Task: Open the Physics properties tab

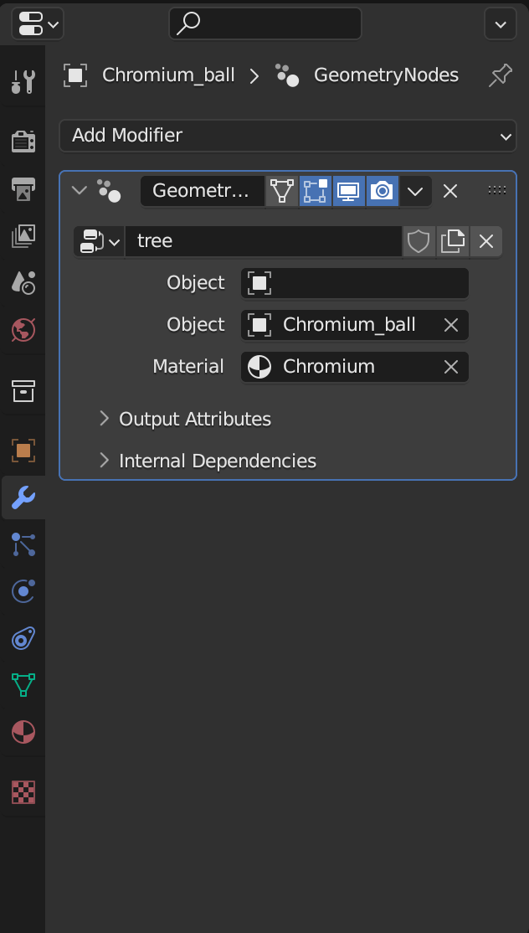Action: (x=23, y=591)
